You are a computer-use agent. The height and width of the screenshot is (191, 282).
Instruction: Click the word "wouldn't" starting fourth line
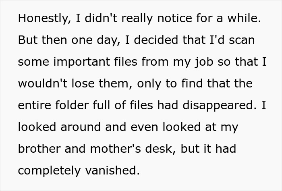pyautogui.click(x=43, y=83)
